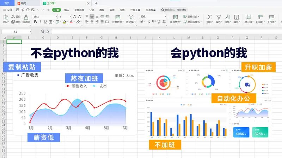The image size is (282, 158).
Task: Switch to Page Layout (页面布局) tab
Action: pyautogui.click(x=79, y=10)
